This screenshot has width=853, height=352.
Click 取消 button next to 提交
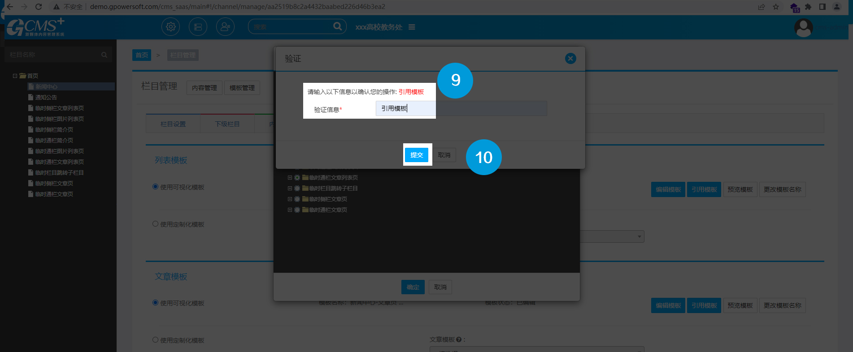tap(444, 155)
